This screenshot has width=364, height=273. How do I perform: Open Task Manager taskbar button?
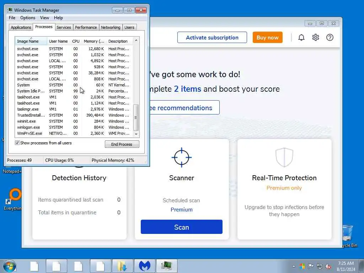pyautogui.click(x=166, y=266)
